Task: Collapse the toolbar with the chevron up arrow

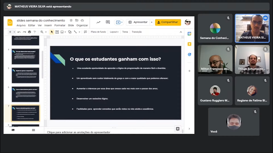Action: click(x=181, y=32)
